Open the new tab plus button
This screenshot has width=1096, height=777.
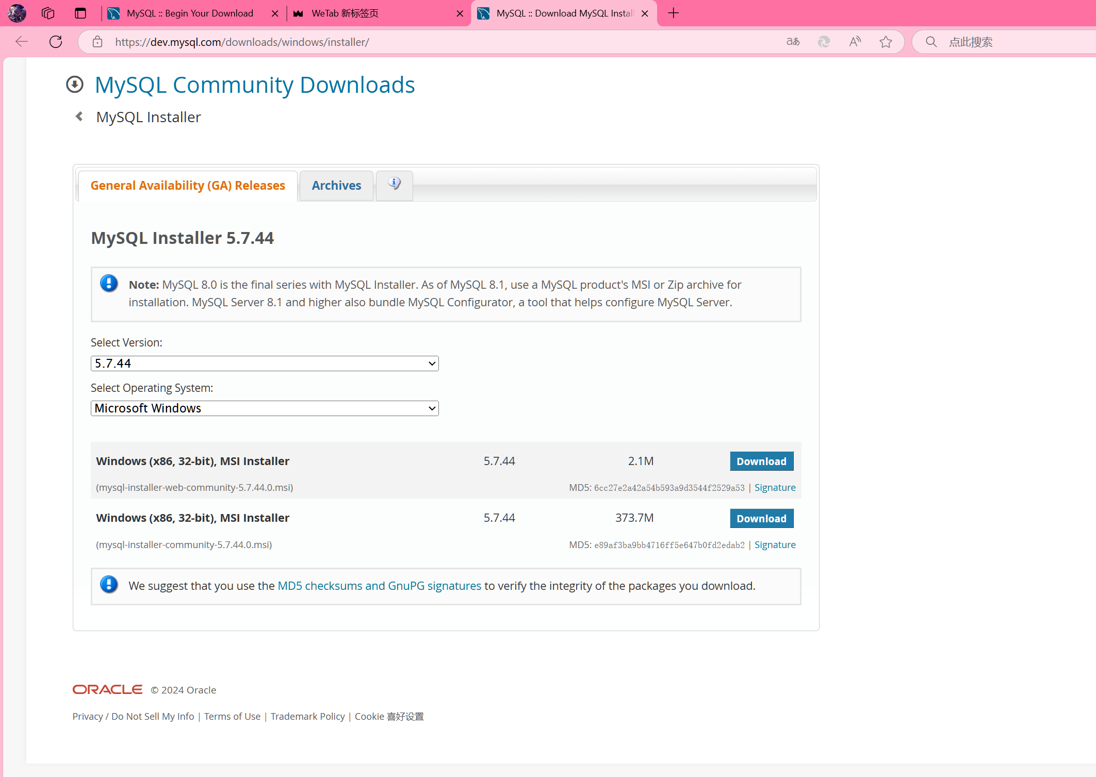(673, 13)
